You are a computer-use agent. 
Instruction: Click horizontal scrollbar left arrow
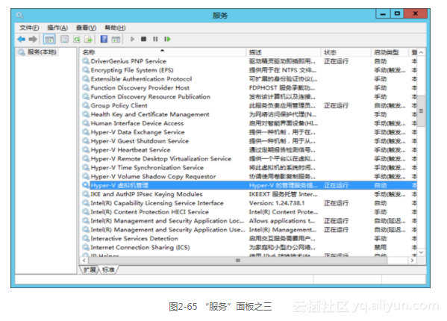(x=84, y=261)
